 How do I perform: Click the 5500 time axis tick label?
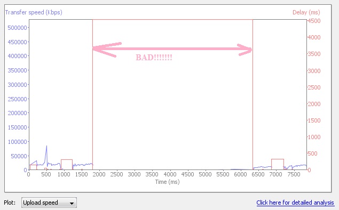tap(223, 174)
